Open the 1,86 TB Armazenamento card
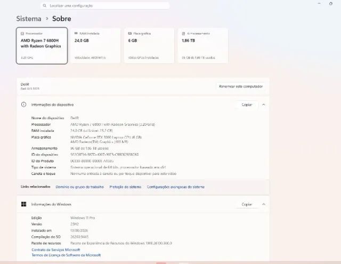 click(203, 46)
